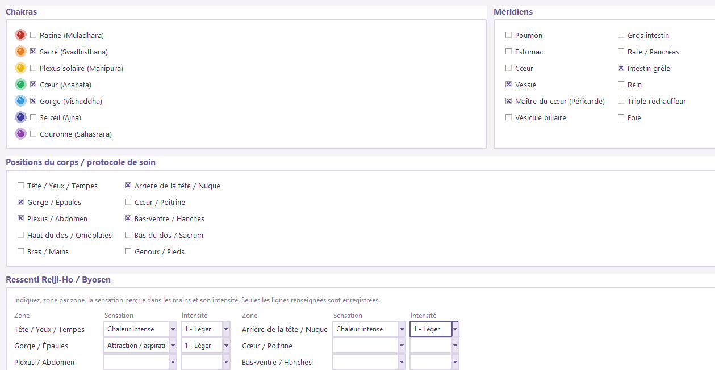Check the Triple réchauffeur meridian

click(621, 101)
